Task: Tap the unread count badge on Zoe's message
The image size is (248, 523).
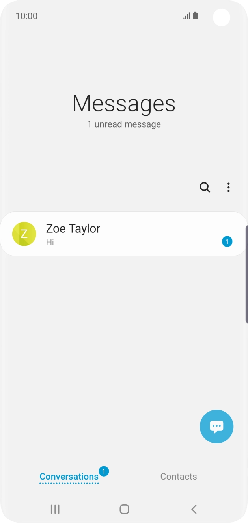Action: click(227, 241)
